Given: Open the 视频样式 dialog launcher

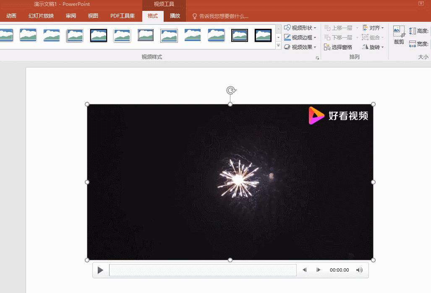Looking at the screenshot, I should point(318,57).
